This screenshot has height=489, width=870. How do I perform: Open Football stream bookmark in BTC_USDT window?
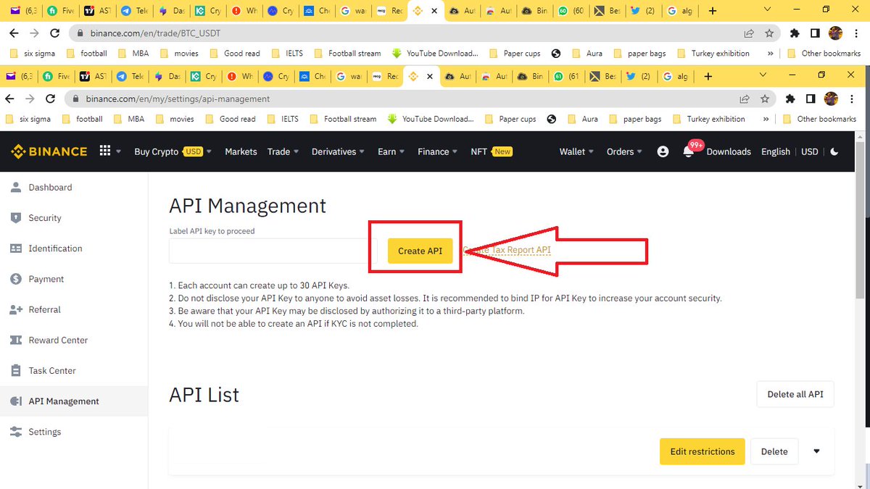coord(347,54)
